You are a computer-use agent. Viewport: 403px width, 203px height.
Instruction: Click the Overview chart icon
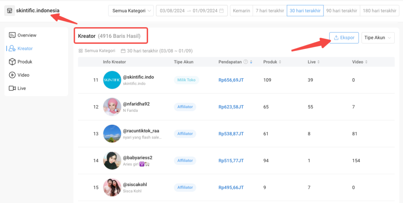[x=12, y=35]
